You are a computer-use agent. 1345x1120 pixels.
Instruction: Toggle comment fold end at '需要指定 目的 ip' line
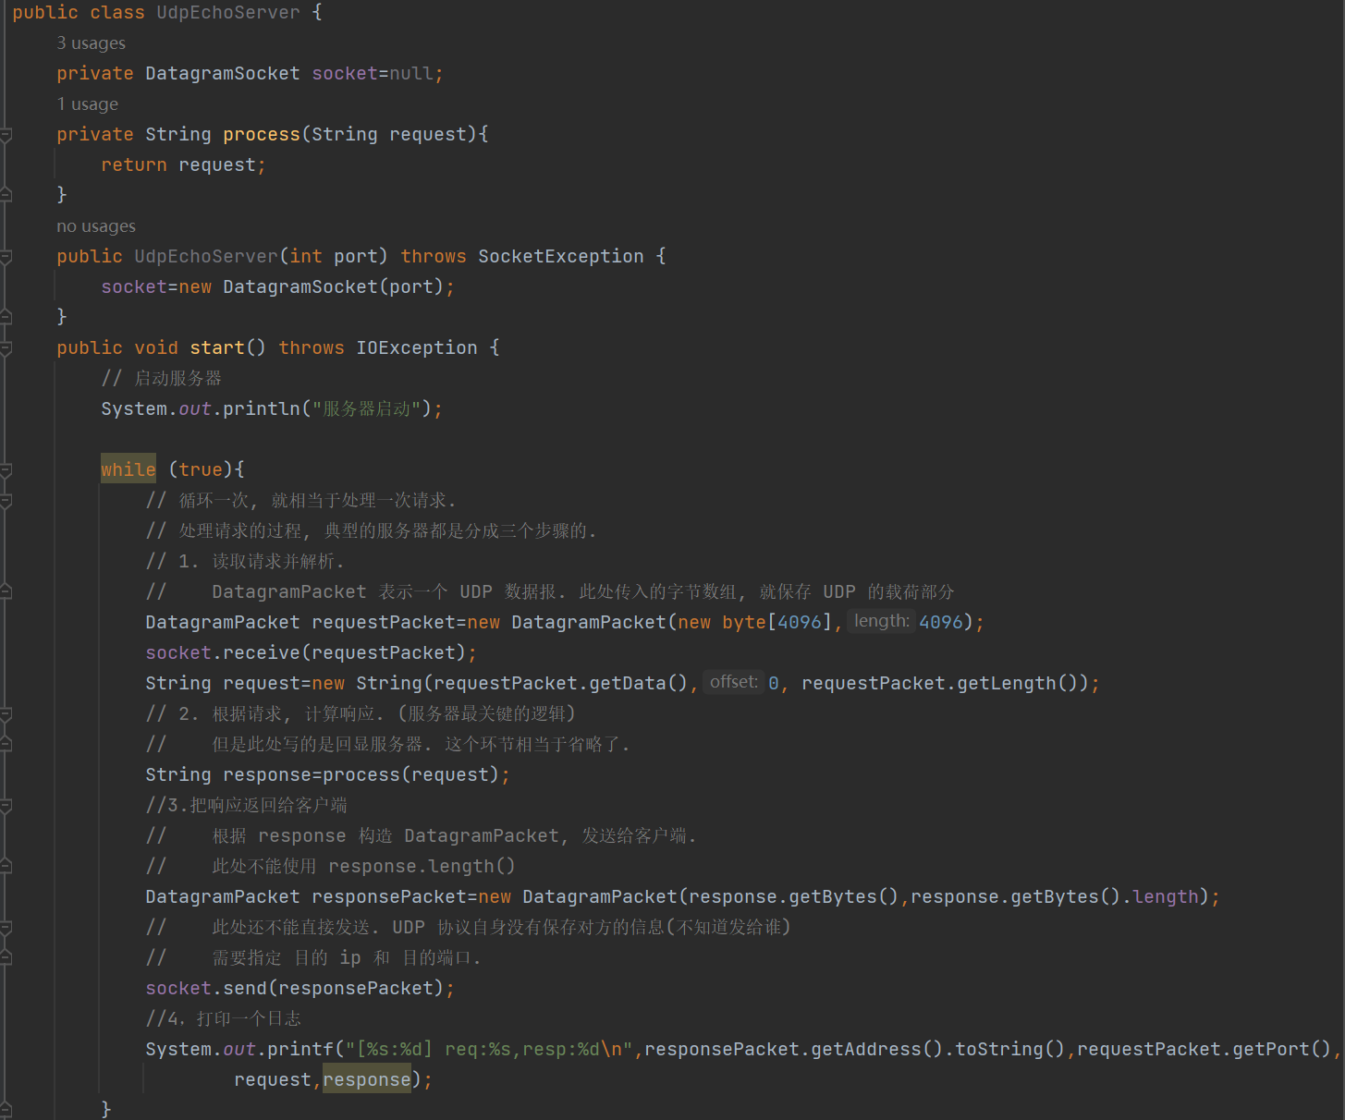(x=6, y=958)
